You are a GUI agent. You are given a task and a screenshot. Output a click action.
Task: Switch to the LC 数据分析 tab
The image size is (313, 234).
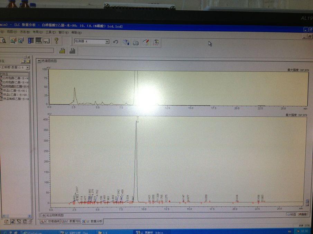(x=93, y=221)
